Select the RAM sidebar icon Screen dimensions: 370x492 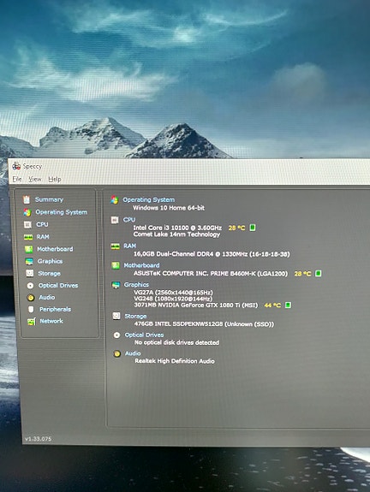coord(28,237)
